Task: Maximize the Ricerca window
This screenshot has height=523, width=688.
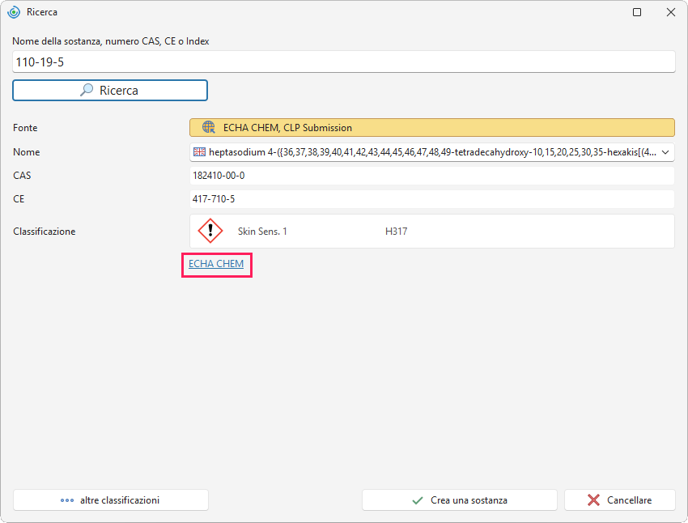Action: (x=637, y=12)
